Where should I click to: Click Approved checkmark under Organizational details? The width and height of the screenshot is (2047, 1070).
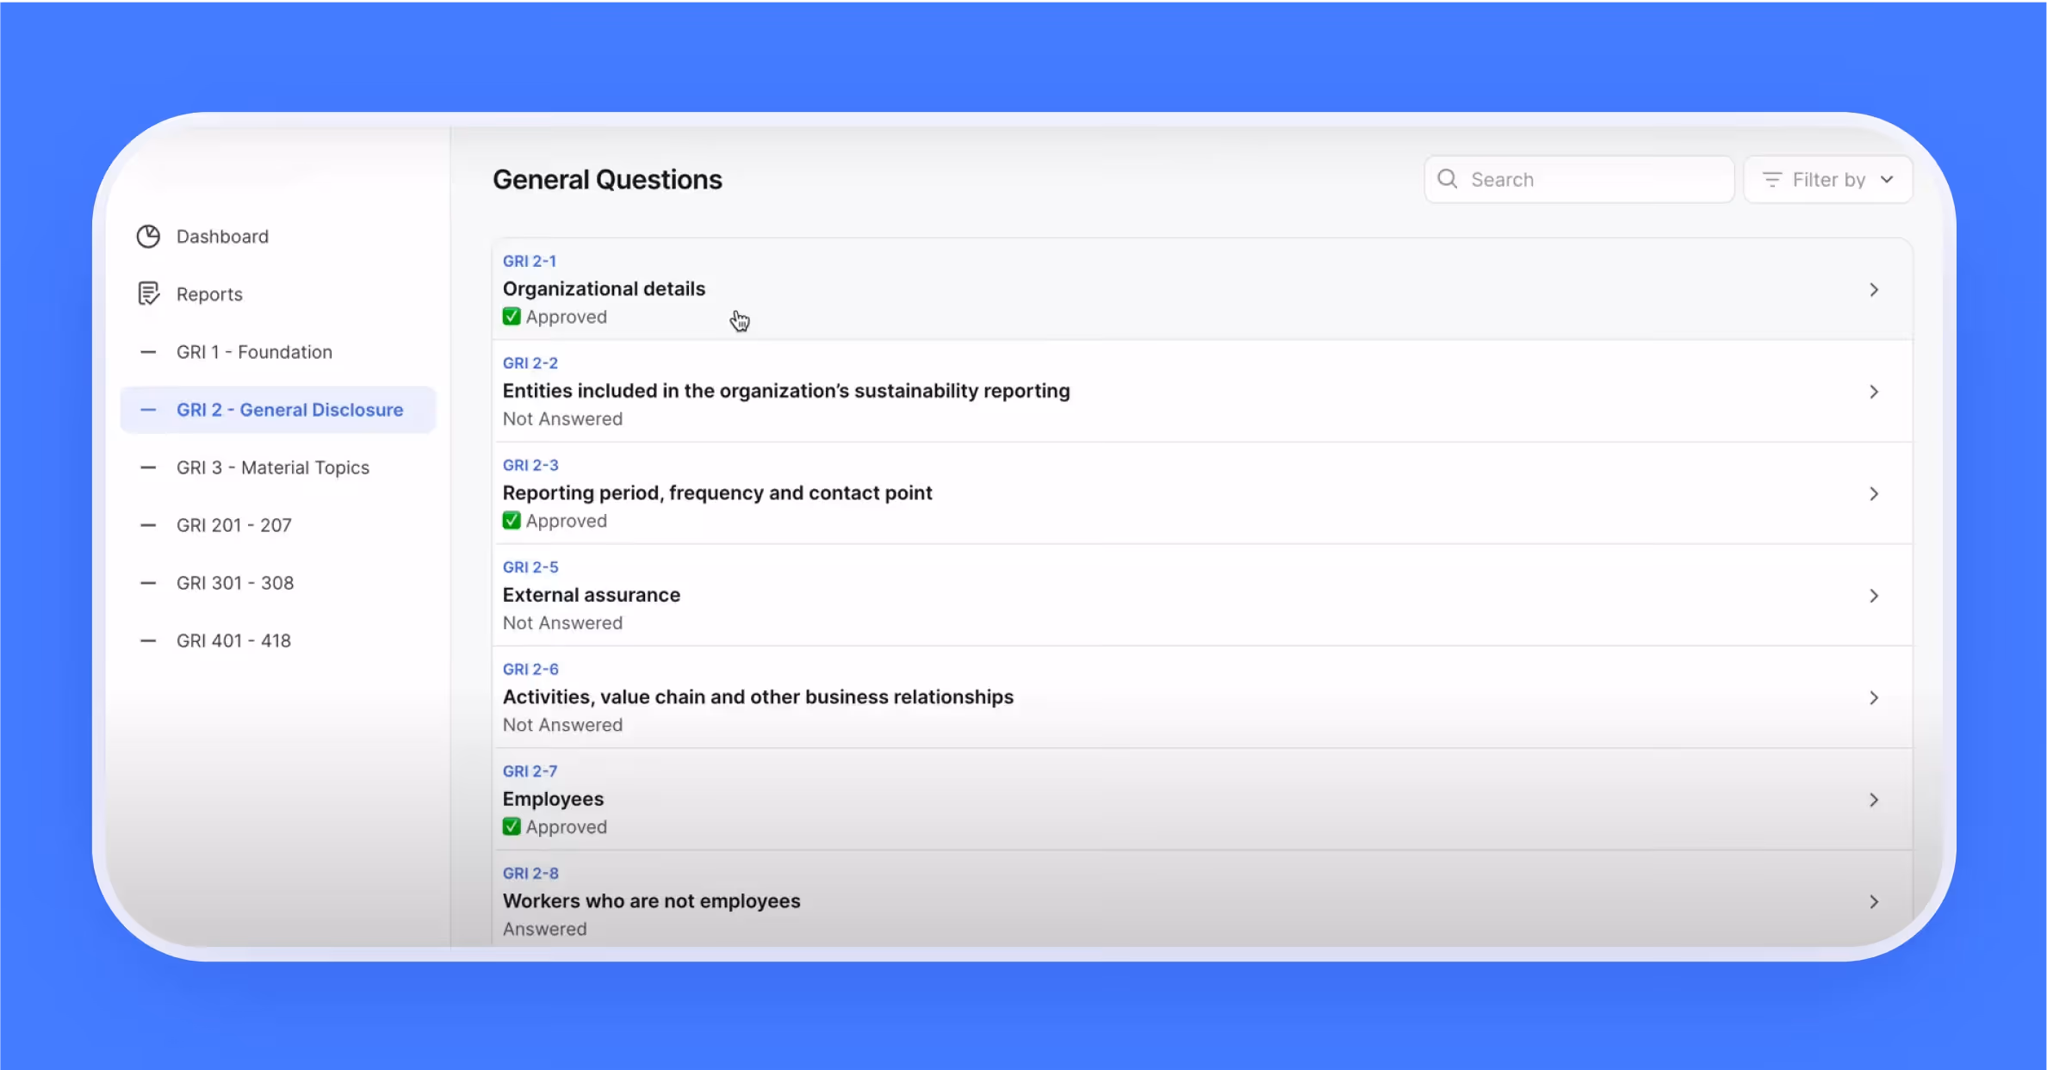click(512, 317)
